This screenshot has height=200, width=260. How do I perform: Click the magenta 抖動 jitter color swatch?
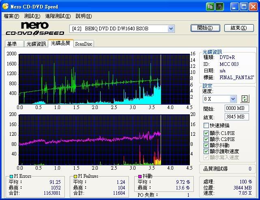pyautogui.click(x=140, y=177)
